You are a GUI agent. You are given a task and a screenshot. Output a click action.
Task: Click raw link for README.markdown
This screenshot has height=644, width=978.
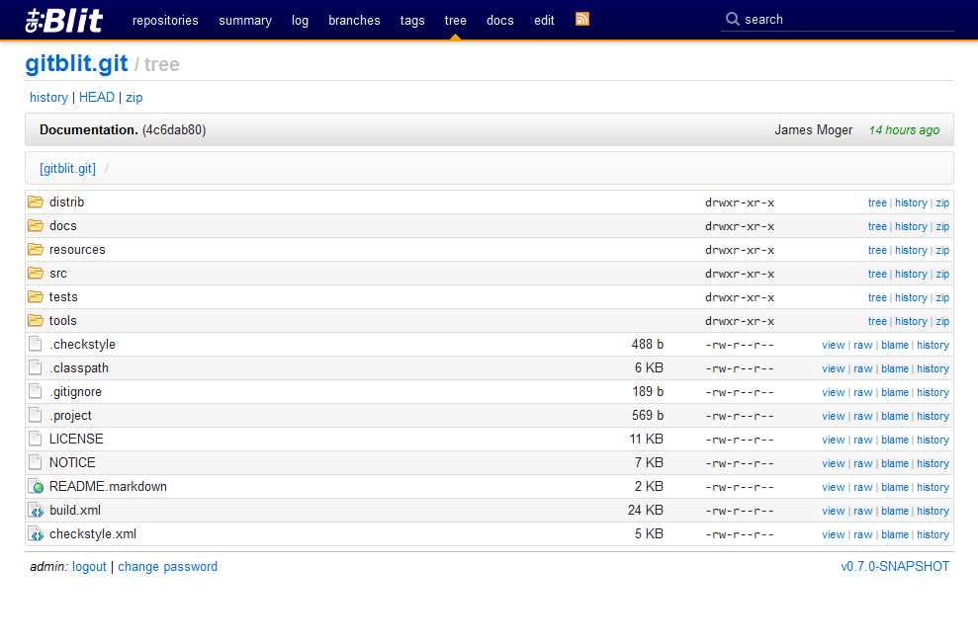pos(862,486)
